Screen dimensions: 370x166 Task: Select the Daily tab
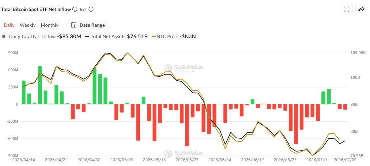9,25
